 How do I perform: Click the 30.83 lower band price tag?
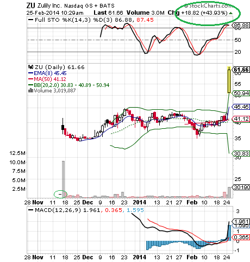(x=241, y=154)
